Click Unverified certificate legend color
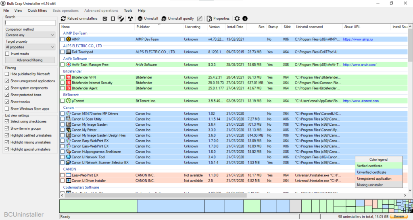Screen dimensions: 413x220 pyautogui.click(x=379, y=172)
